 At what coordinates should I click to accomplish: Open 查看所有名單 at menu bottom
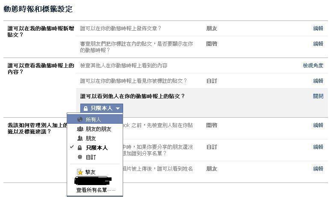pos(96,190)
